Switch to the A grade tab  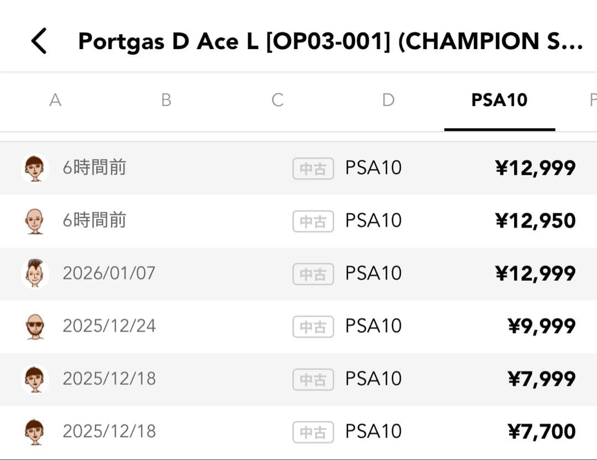pyautogui.click(x=55, y=100)
